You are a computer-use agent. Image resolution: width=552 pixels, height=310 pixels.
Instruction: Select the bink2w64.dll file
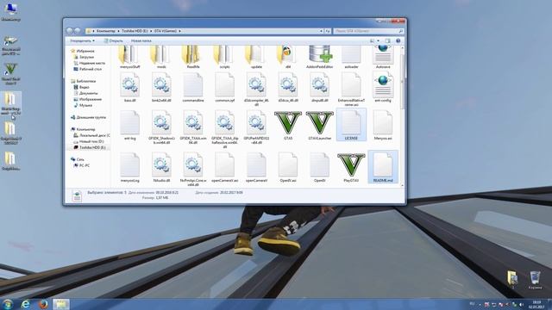pyautogui.click(x=161, y=87)
